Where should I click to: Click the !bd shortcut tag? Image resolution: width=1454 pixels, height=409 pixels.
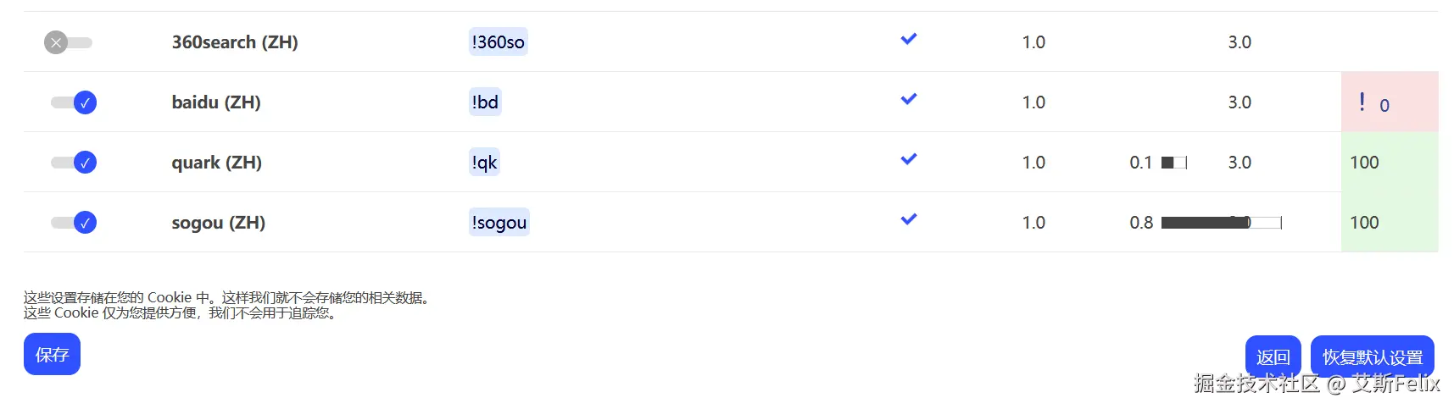[485, 102]
